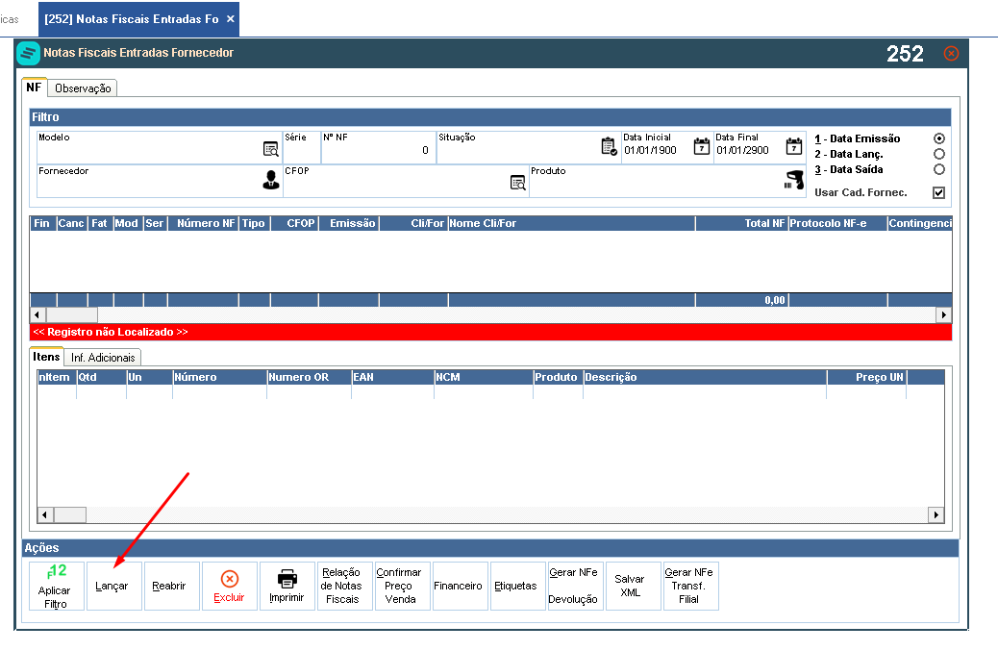This screenshot has width=998, height=651.
Task: Open the Situação clipboard checklist icon
Action: [610, 146]
